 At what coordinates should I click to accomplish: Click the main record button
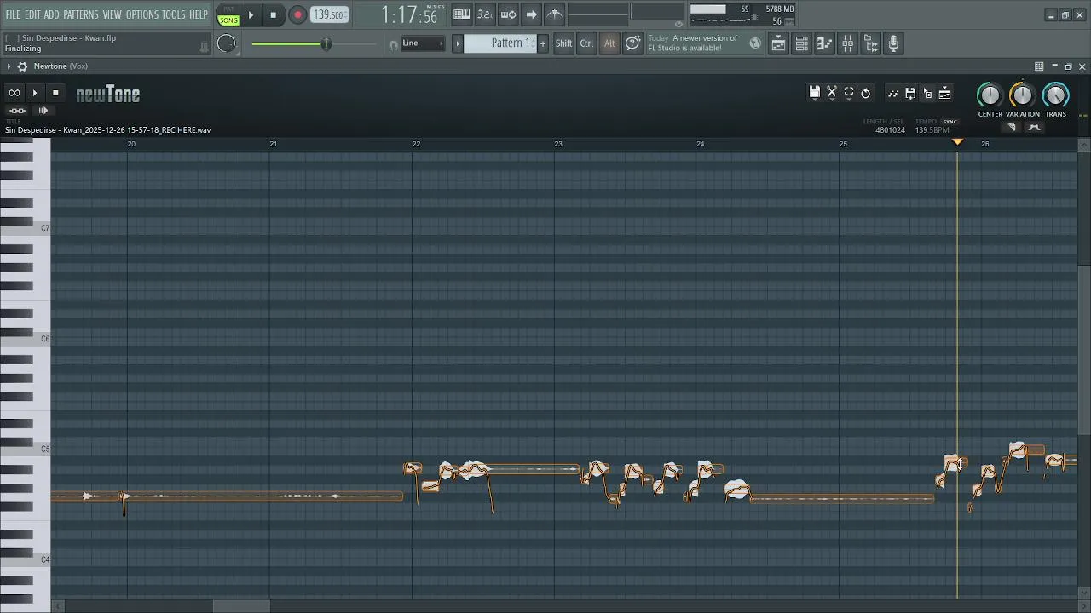(x=297, y=14)
